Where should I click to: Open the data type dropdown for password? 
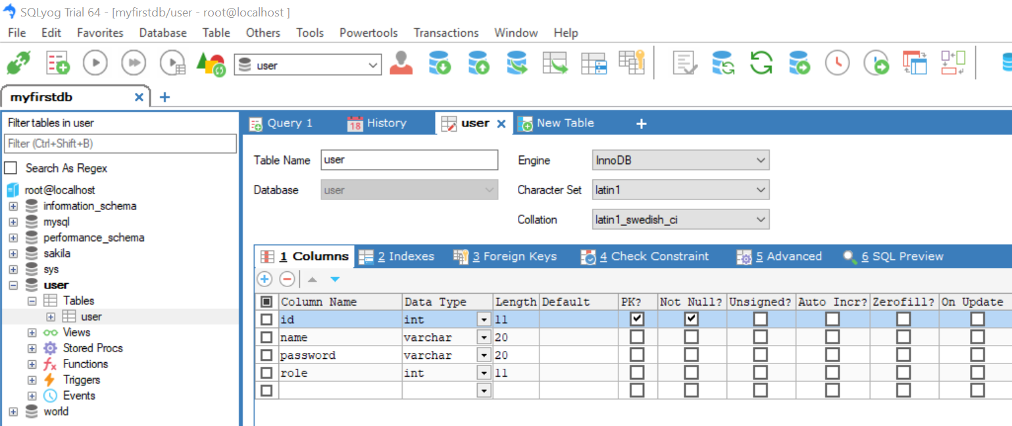click(x=484, y=356)
